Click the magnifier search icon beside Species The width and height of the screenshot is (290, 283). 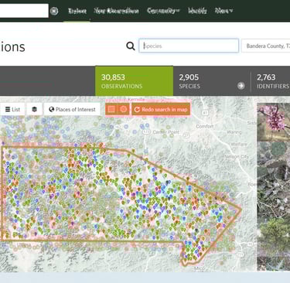(x=131, y=46)
